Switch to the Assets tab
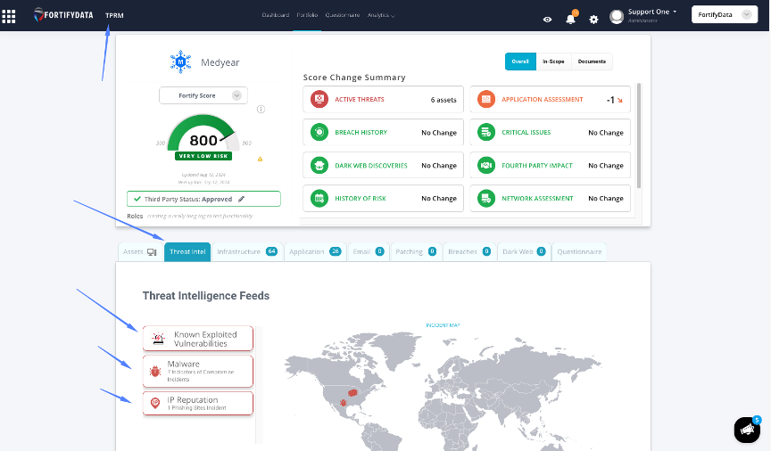The height and width of the screenshot is (451, 771). coord(140,251)
